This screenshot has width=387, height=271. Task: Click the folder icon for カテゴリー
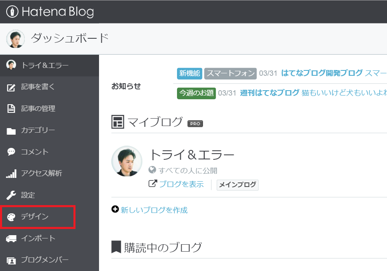(x=11, y=131)
